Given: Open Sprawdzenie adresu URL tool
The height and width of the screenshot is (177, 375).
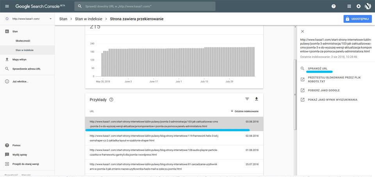Looking at the screenshot, I should [x=27, y=69].
